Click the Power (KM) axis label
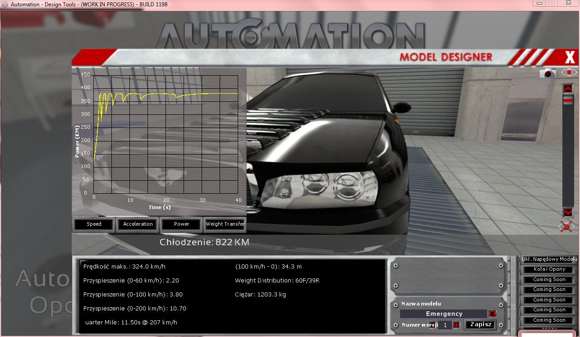 (x=77, y=141)
